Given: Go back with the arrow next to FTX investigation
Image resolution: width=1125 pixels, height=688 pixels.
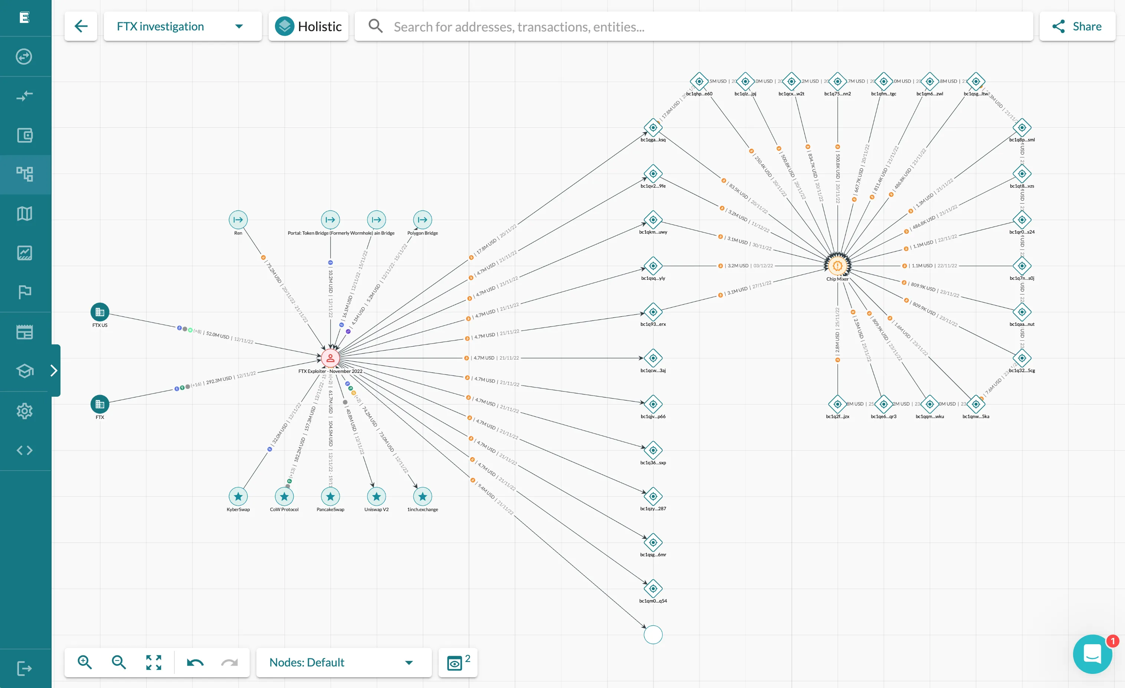Looking at the screenshot, I should [x=81, y=26].
